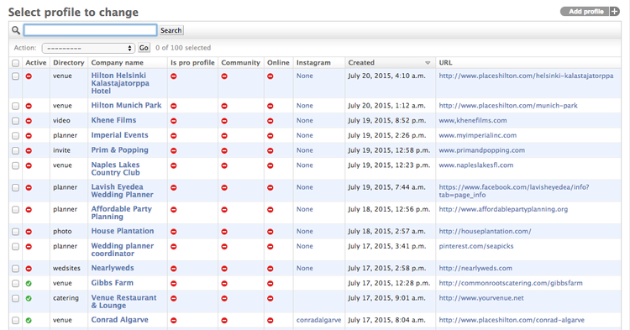The height and width of the screenshot is (330, 630).
Task: Click the Created column sort arrow
Action: coord(428,63)
